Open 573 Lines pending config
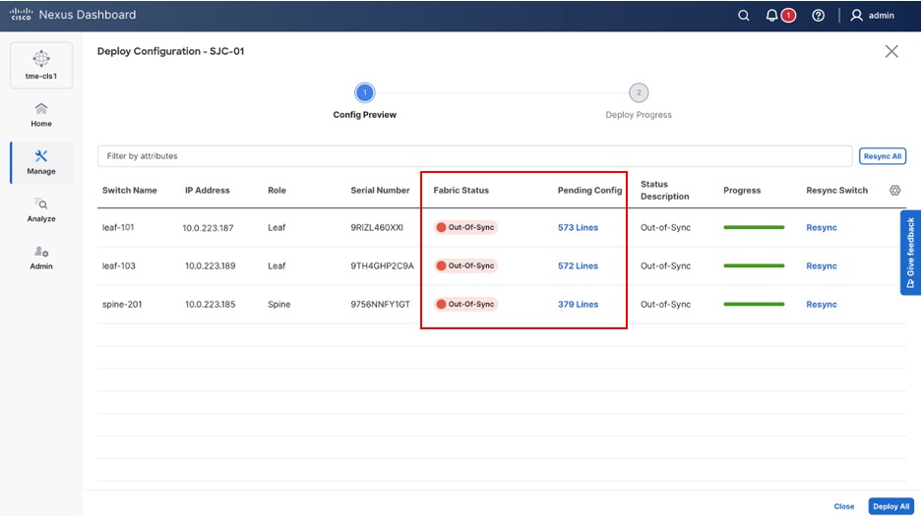The height and width of the screenshot is (520, 922). click(578, 228)
